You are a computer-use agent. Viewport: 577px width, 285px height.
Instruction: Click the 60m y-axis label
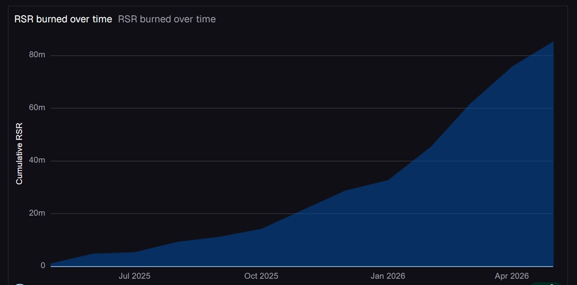pos(37,107)
